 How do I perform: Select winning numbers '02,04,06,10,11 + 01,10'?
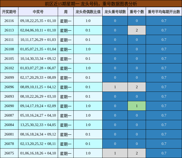click(38, 30)
